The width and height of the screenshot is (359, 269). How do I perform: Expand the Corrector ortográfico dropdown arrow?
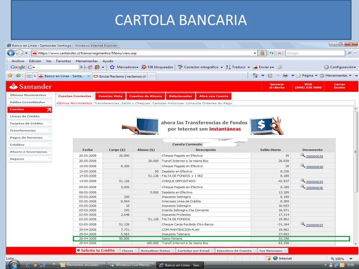(222, 67)
